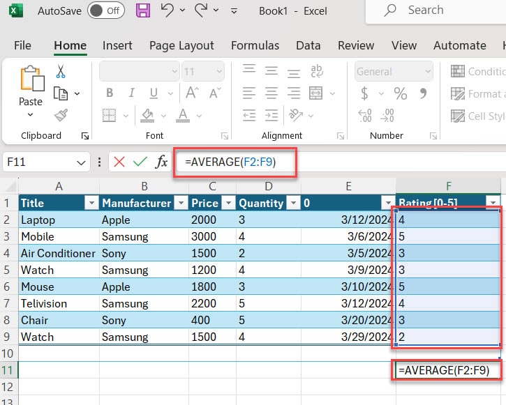Click the Bottom Align icon
This screenshot has width=506, height=405.
coord(294,73)
